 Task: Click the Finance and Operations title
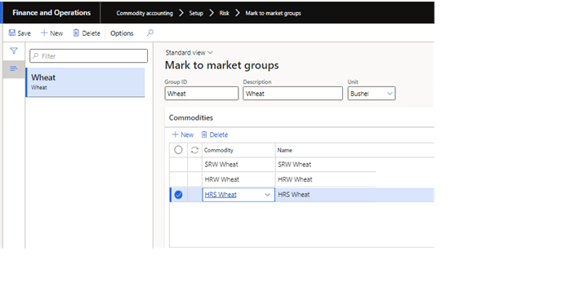[x=51, y=13]
